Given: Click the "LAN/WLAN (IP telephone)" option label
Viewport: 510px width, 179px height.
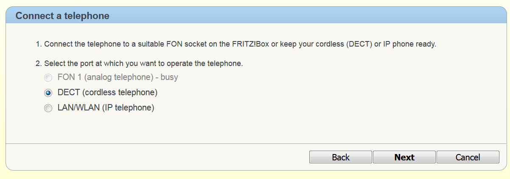Looking at the screenshot, I should [106, 108].
